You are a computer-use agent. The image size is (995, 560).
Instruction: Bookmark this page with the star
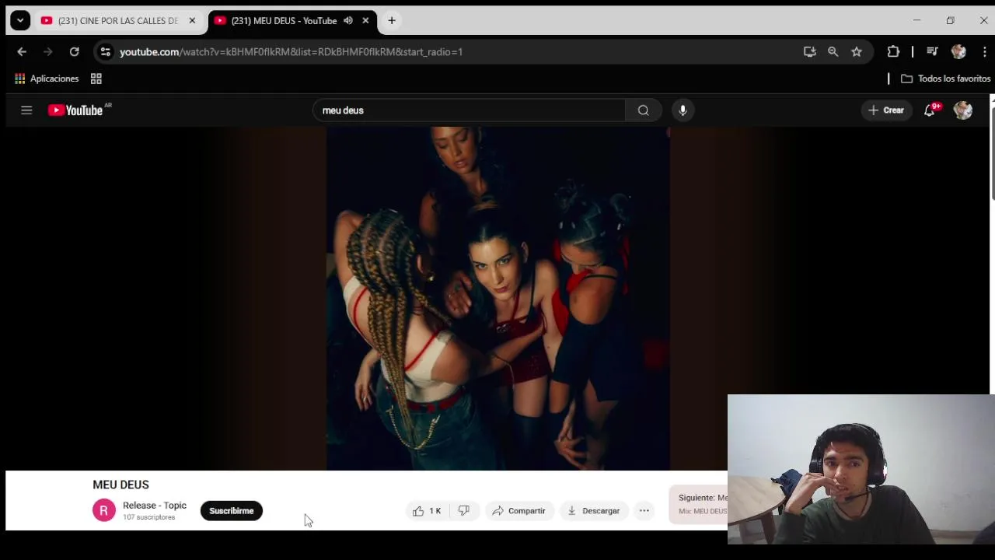coord(857,51)
